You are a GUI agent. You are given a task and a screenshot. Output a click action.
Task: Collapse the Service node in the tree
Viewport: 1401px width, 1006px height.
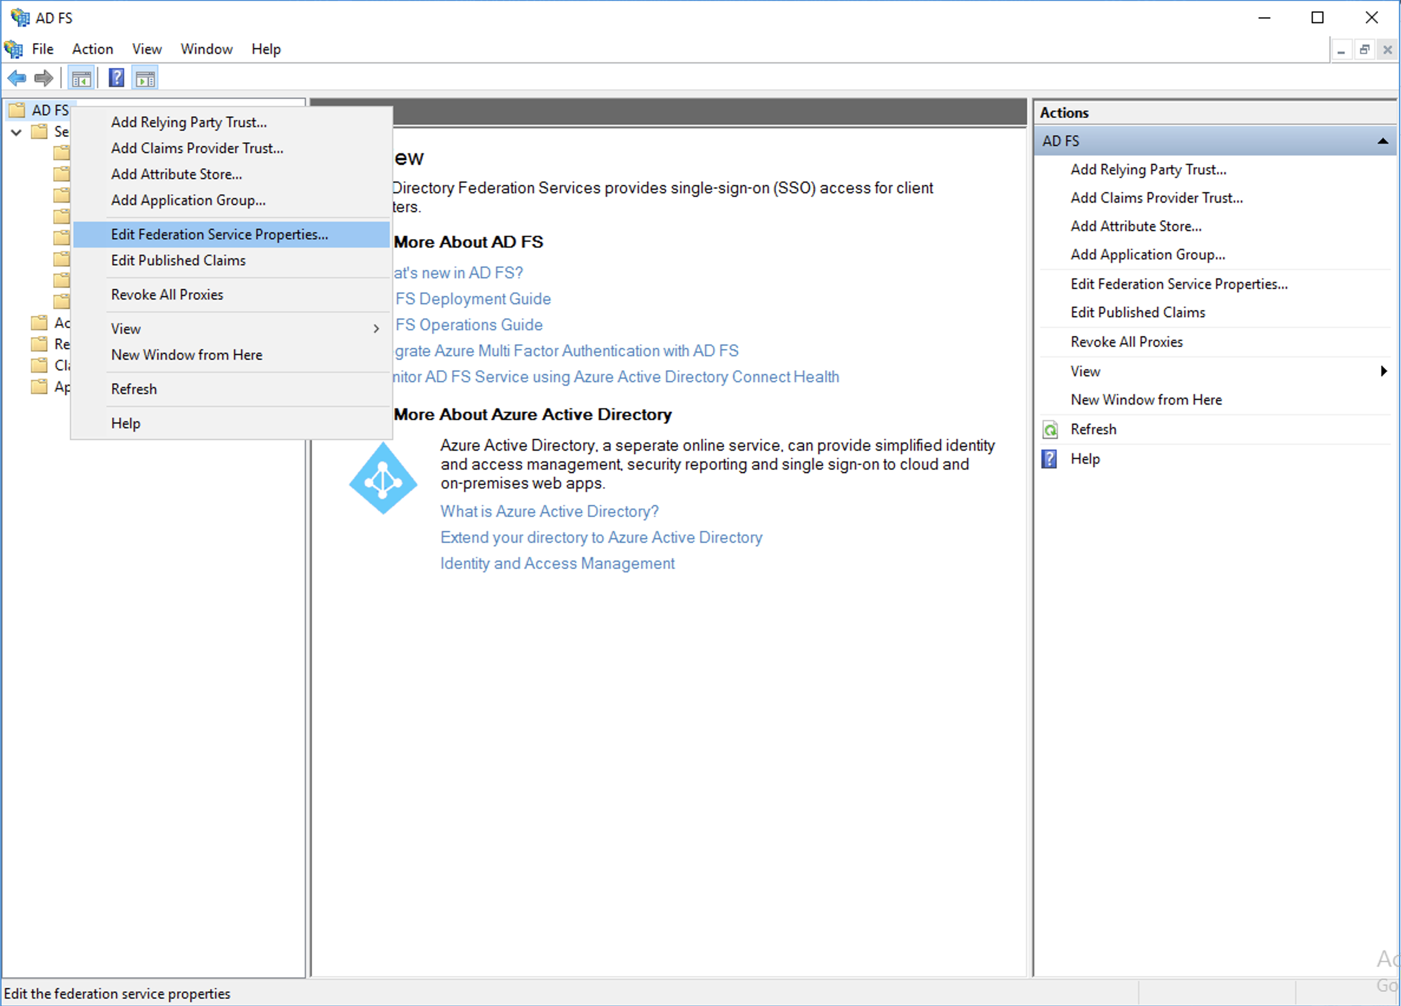click(x=17, y=132)
